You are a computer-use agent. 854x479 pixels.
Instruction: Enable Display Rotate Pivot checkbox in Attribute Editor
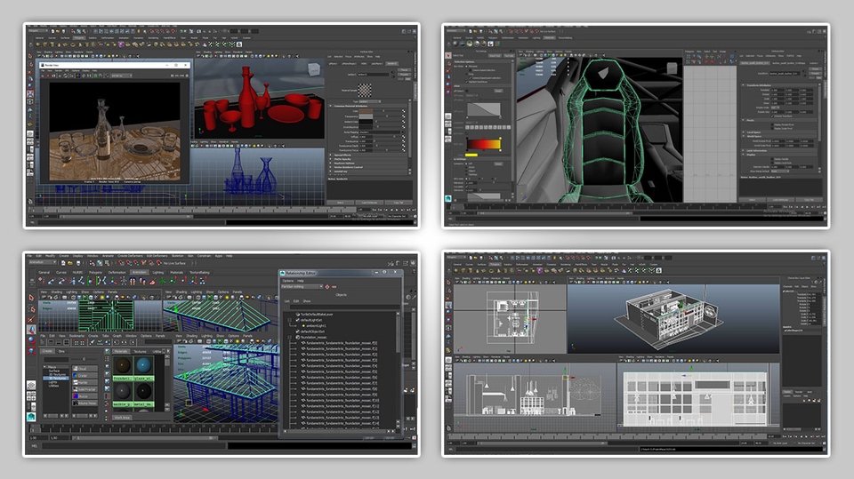pos(772,124)
